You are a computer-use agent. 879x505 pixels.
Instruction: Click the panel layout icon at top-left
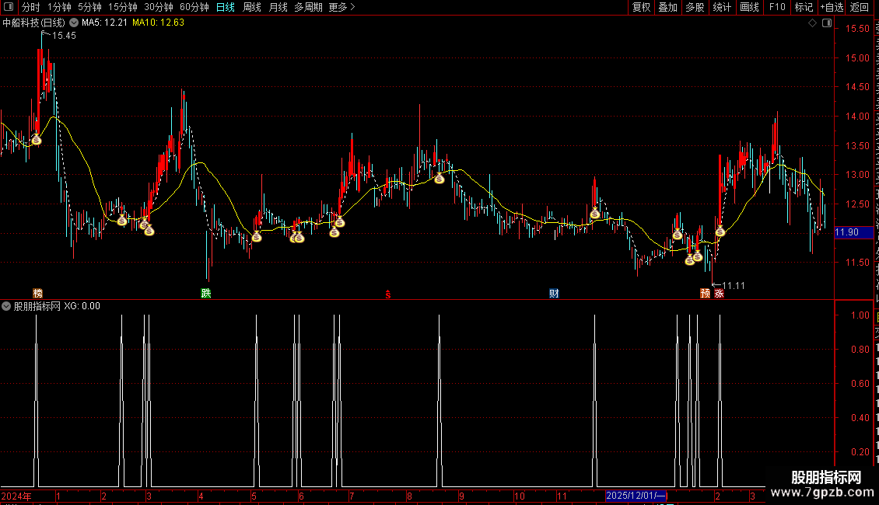point(9,7)
